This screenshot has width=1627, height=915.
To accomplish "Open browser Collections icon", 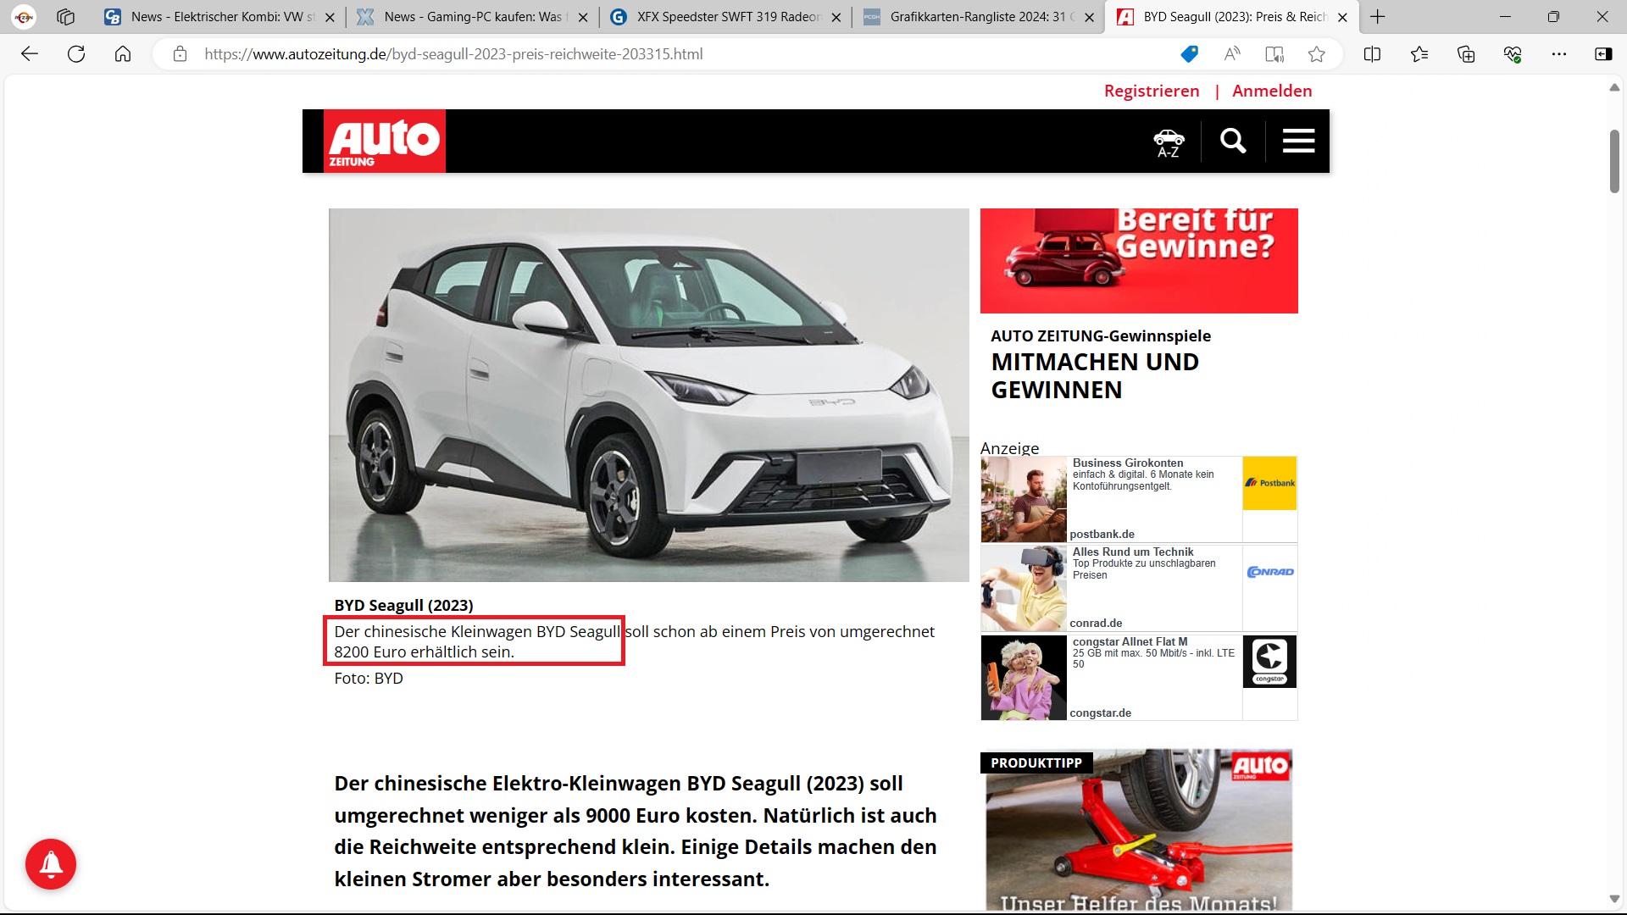I will point(1466,54).
